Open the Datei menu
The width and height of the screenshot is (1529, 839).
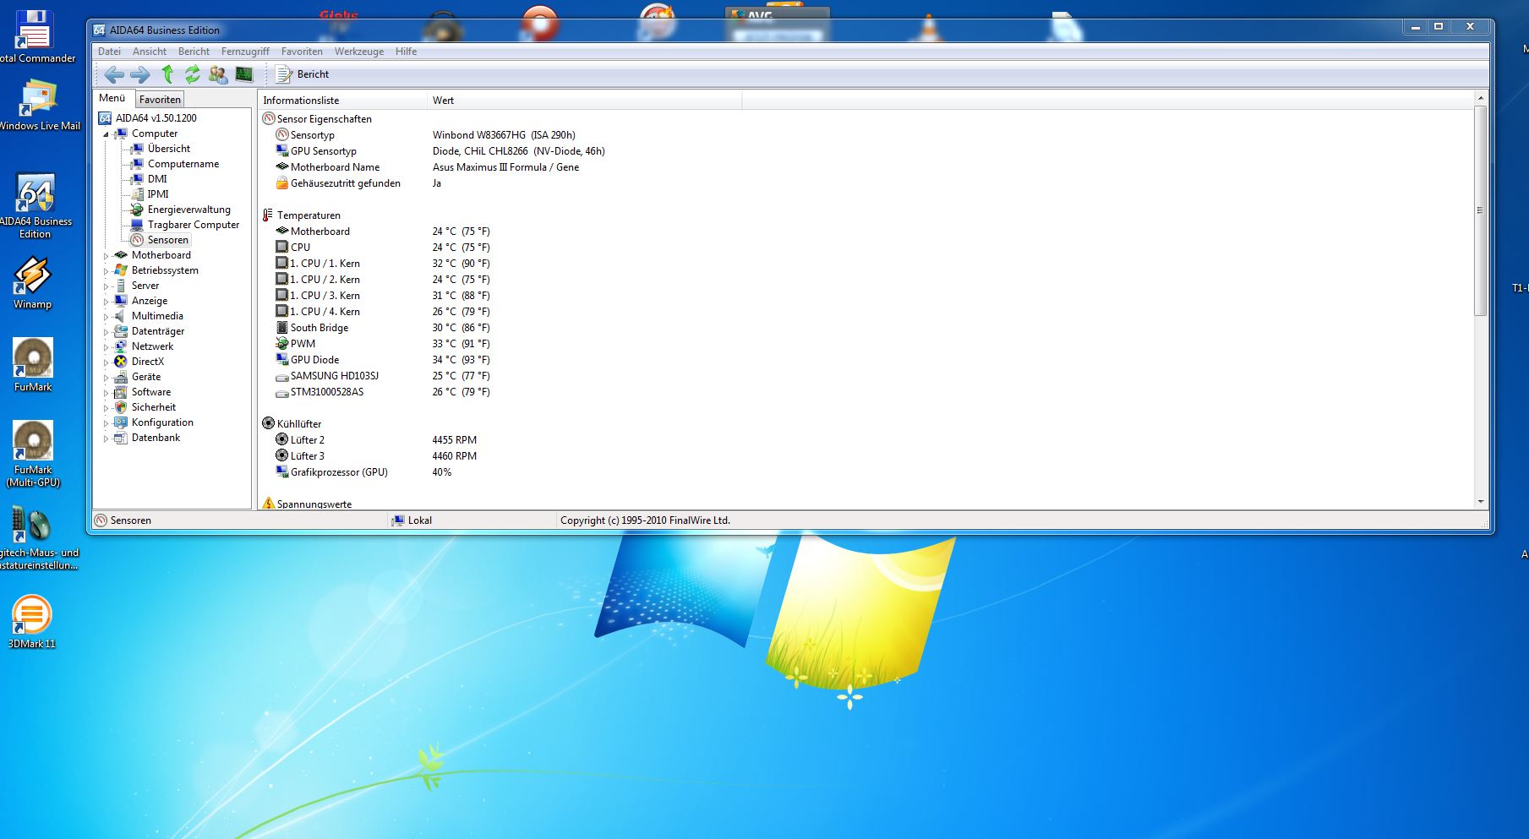point(109,52)
